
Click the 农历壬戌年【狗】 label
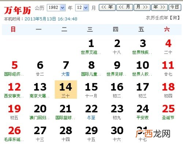(163, 18)
